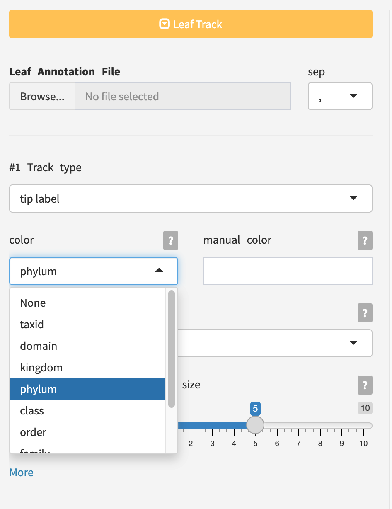The width and height of the screenshot is (392, 509).
Task: Open the Track type dropdown showing tip label
Action: (x=191, y=199)
